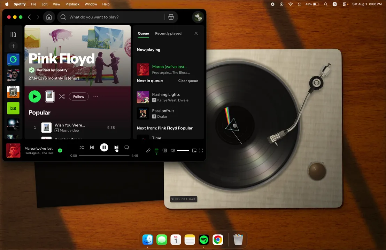This screenshot has height=250, width=386.
Task: Open Finder from the Dock
Action: [x=148, y=240]
